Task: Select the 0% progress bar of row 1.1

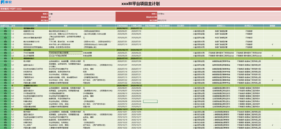Action: pyautogui.click(x=6, y=31)
